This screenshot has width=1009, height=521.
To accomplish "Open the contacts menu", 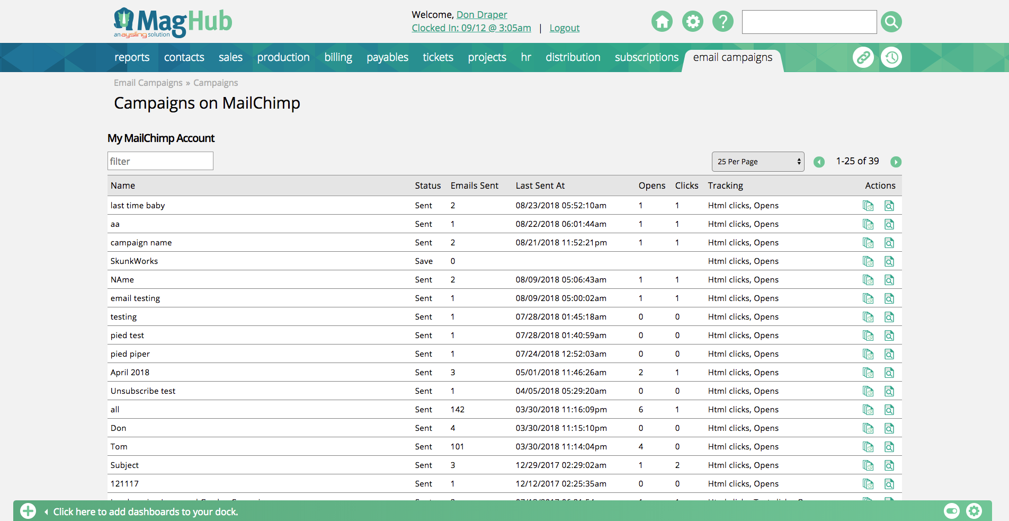I will [x=184, y=57].
